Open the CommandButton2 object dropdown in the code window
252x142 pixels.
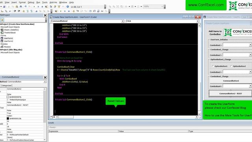click(122, 21)
